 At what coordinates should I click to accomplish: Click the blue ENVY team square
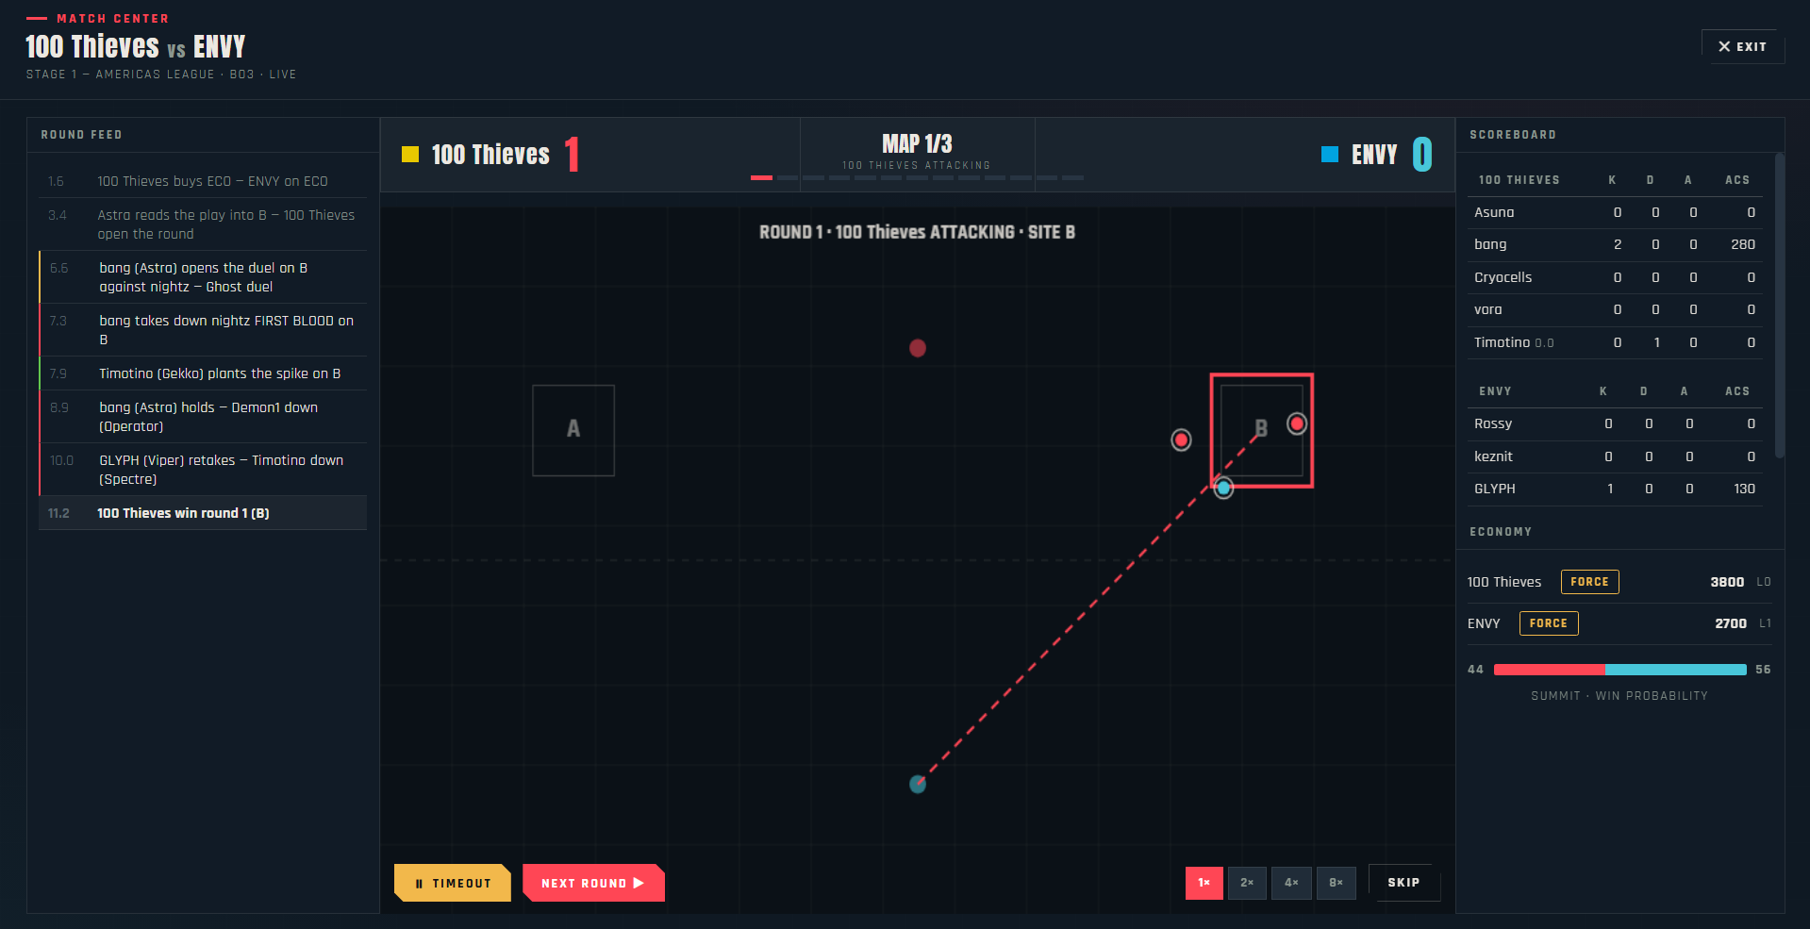click(1330, 155)
